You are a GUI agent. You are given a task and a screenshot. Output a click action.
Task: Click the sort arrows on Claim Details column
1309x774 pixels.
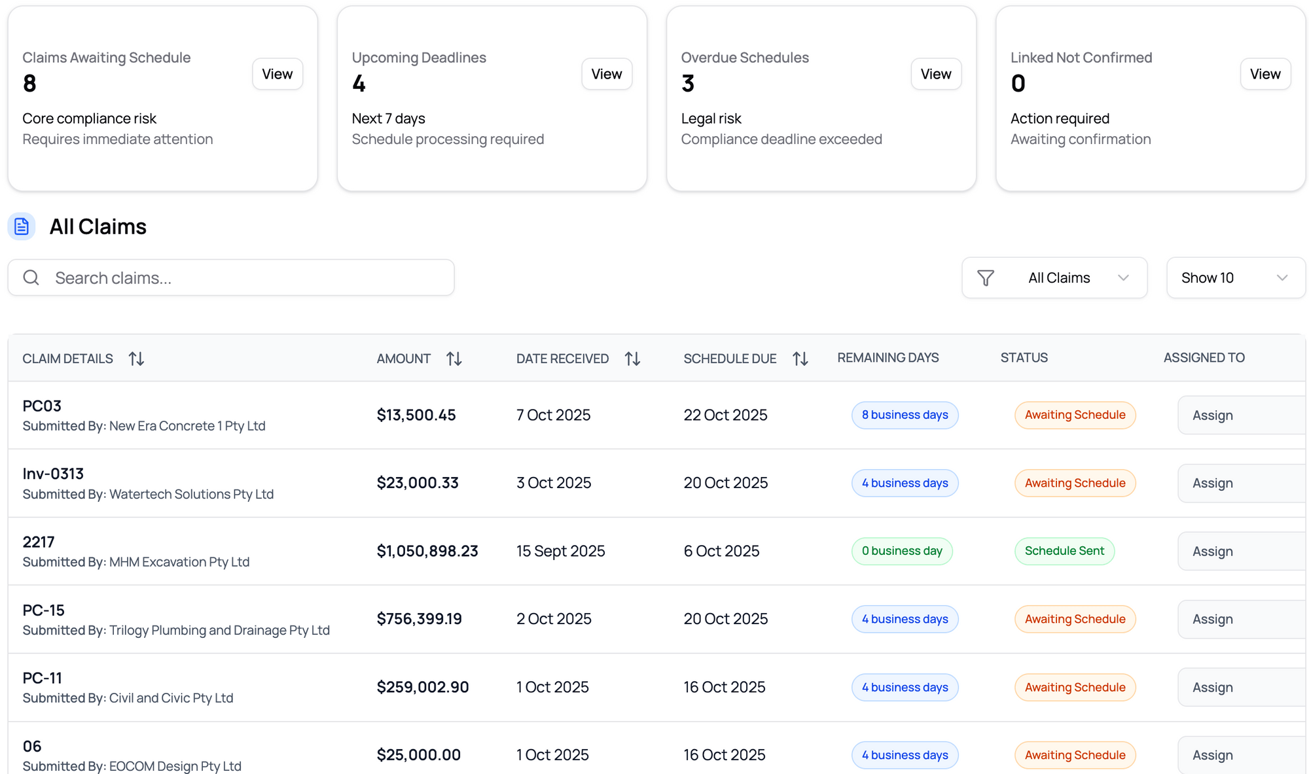pyautogui.click(x=136, y=358)
